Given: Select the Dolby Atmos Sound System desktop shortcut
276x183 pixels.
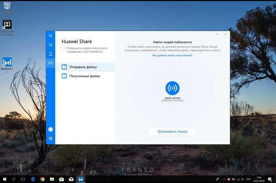Looking at the screenshot, I should (x=7, y=27).
